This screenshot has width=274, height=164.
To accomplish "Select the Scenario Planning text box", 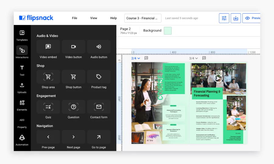I will pos(174,132).
